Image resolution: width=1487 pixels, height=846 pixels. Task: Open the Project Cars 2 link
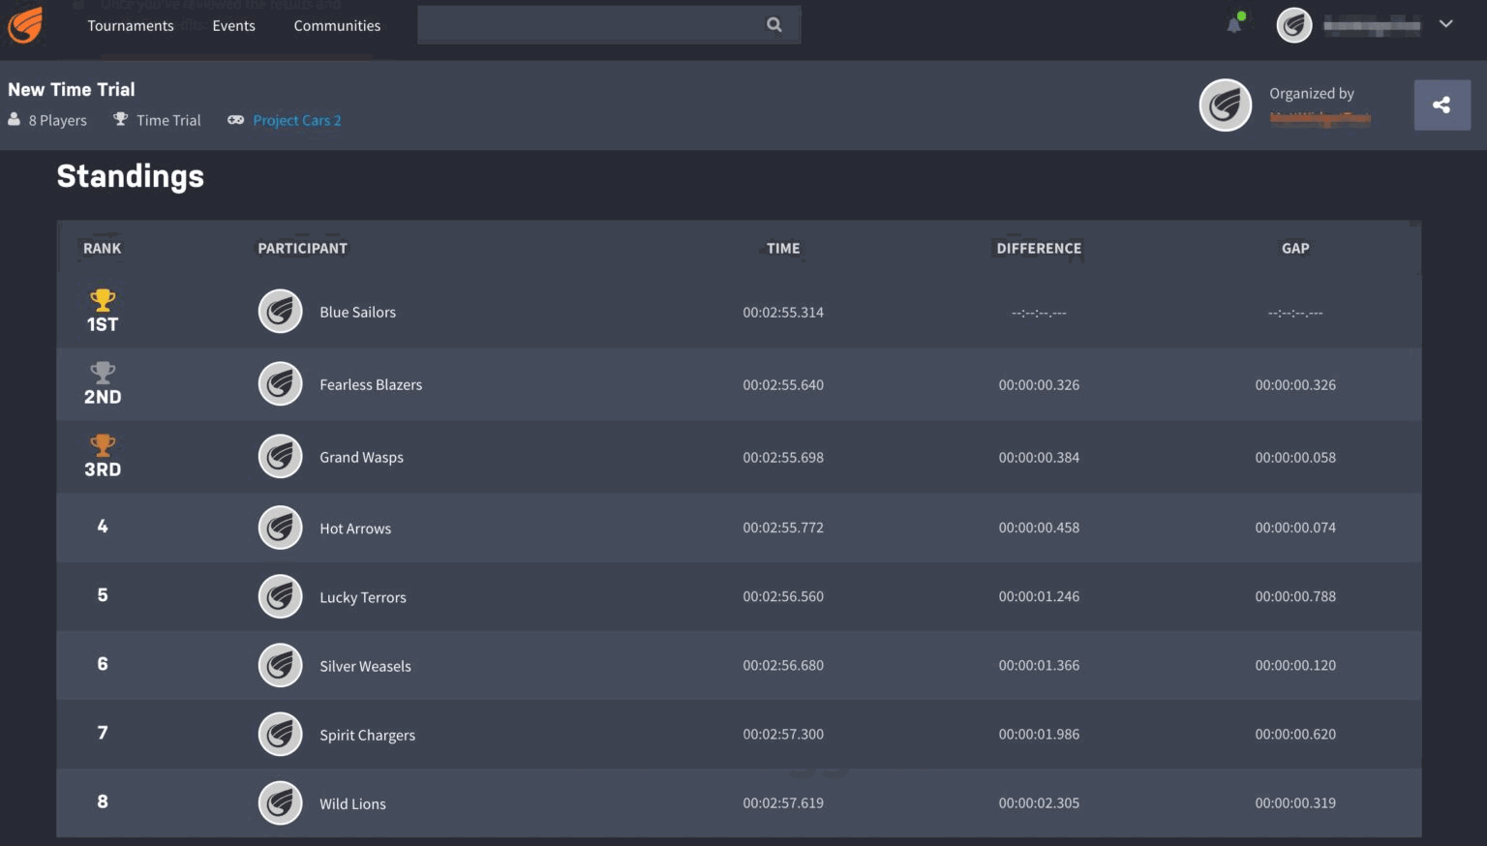(296, 120)
